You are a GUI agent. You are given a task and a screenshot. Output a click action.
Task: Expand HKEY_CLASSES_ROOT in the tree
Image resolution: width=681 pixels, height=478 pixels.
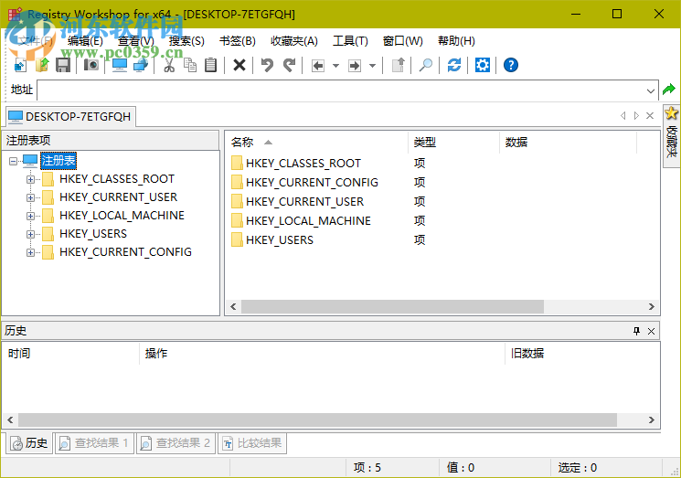coord(30,179)
